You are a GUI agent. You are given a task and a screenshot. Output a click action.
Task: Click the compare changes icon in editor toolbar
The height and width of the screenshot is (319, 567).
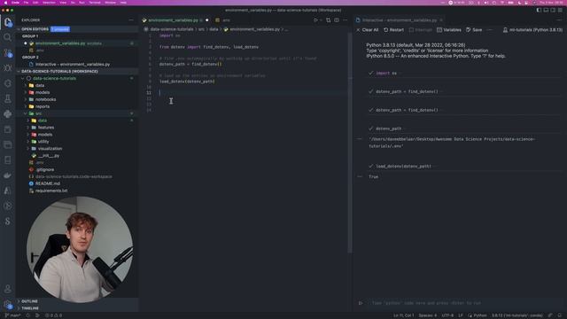coord(329,20)
